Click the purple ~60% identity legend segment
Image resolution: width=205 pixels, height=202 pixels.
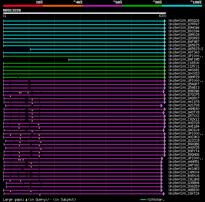[102, 6]
